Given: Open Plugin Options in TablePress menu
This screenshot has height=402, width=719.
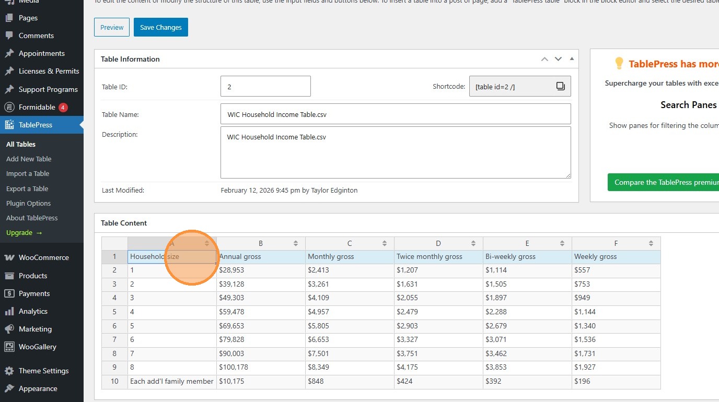Looking at the screenshot, I should pyautogui.click(x=29, y=203).
